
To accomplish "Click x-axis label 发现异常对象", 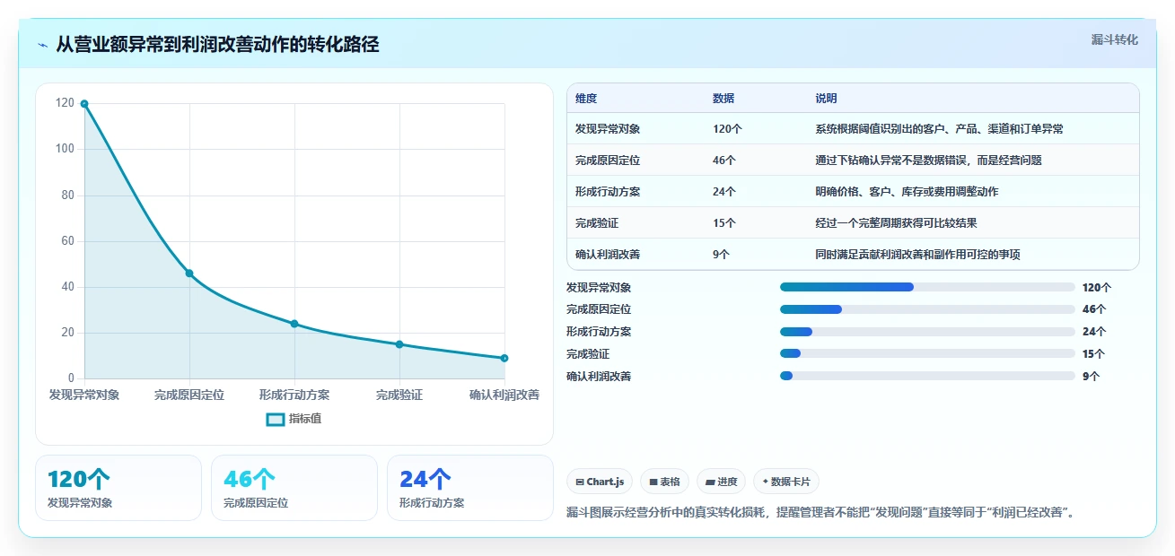I will pos(84,395).
